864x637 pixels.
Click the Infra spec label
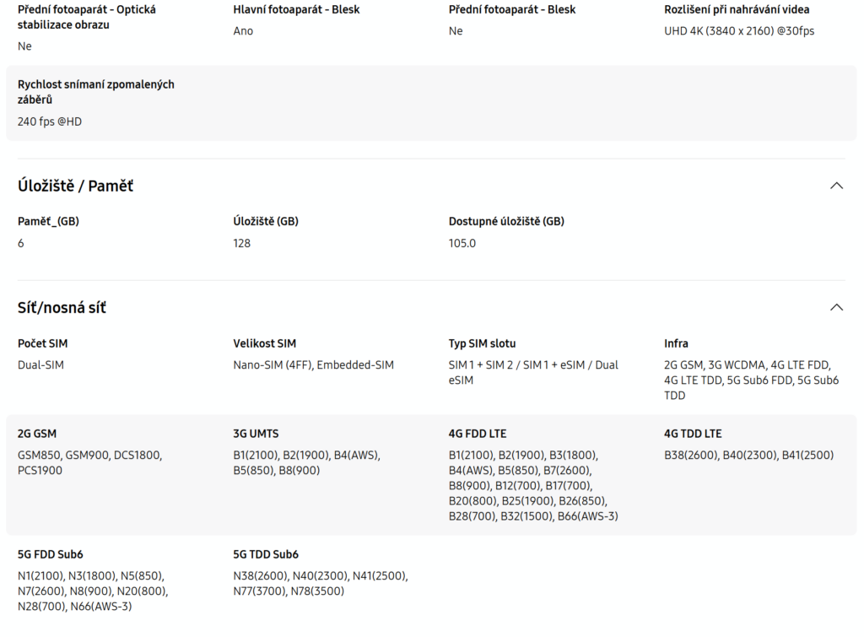(x=676, y=343)
